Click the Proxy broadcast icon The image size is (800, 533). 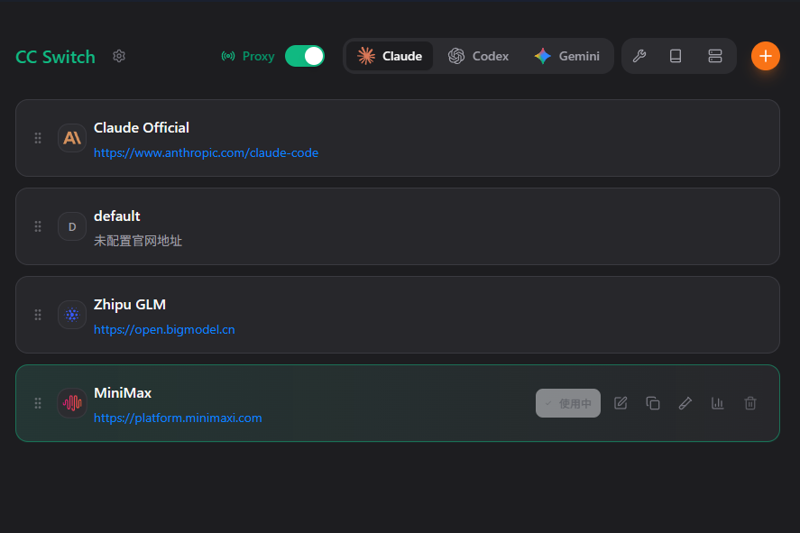(x=228, y=56)
